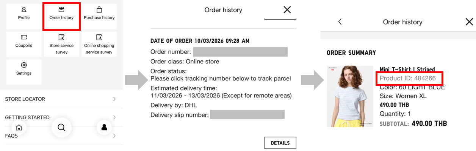Open Order history tile
The width and height of the screenshot is (476, 151).
pyautogui.click(x=61, y=14)
